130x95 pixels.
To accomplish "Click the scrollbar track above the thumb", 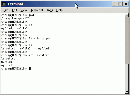I will pos(127,40).
